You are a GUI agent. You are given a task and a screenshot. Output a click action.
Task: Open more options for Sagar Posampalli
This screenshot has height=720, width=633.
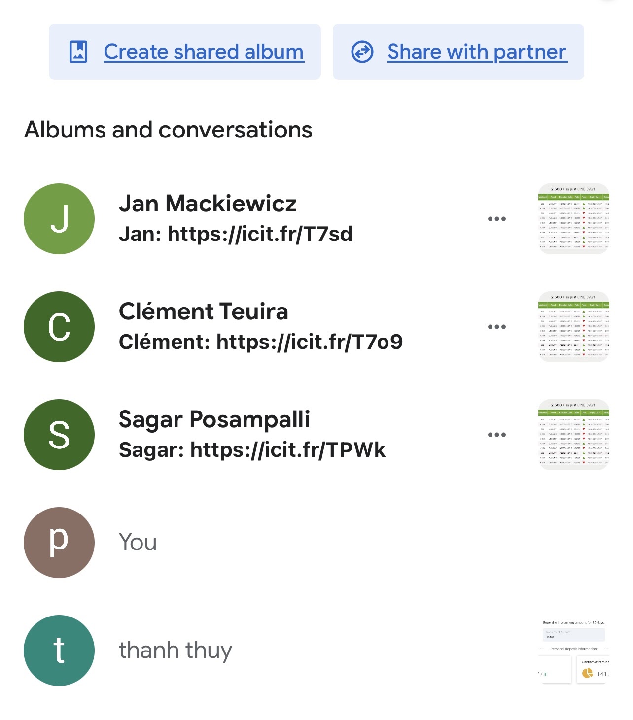click(x=496, y=435)
